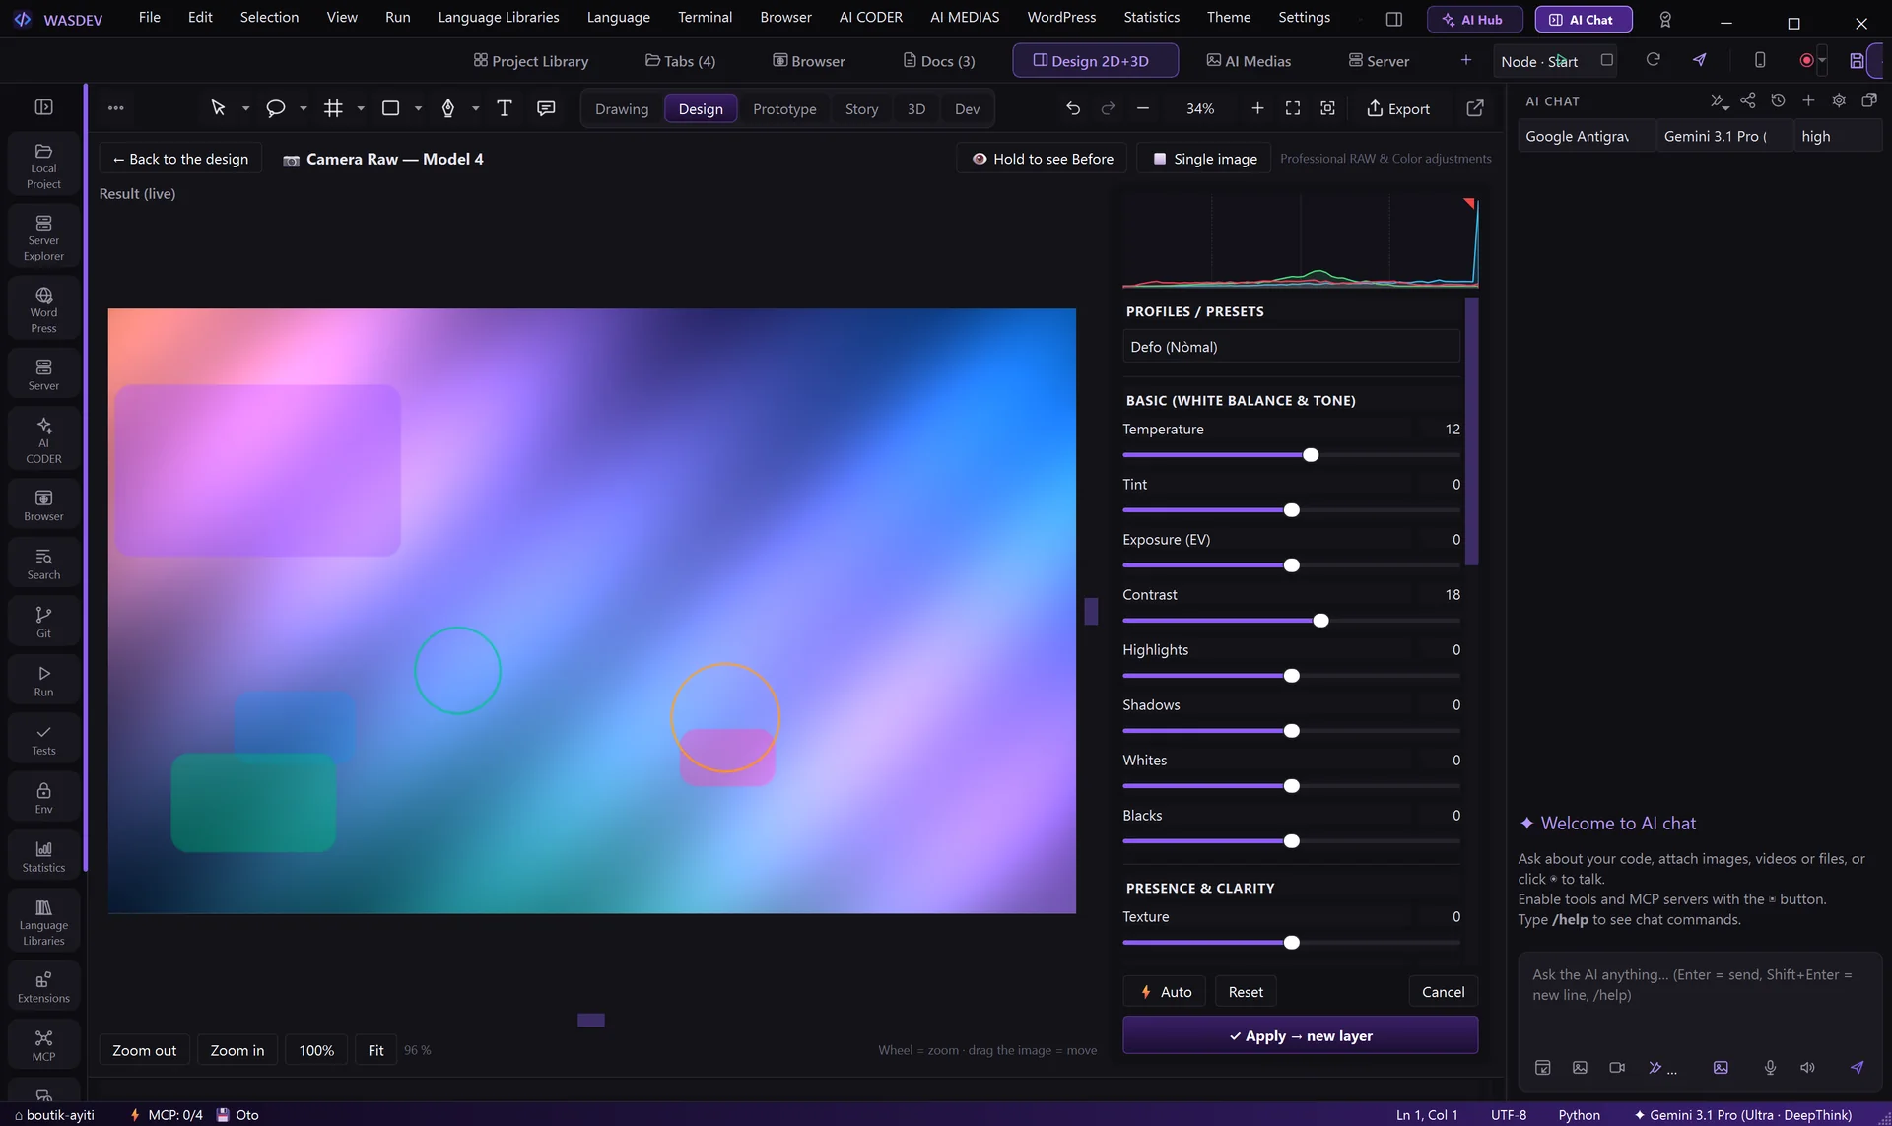The image size is (1892, 1126).
Task: Click the Export button
Action: pos(1397,108)
